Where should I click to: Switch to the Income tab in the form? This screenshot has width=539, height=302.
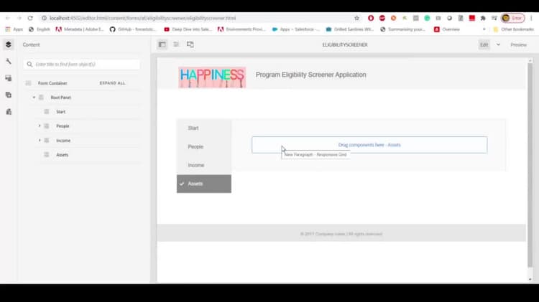(x=204, y=165)
